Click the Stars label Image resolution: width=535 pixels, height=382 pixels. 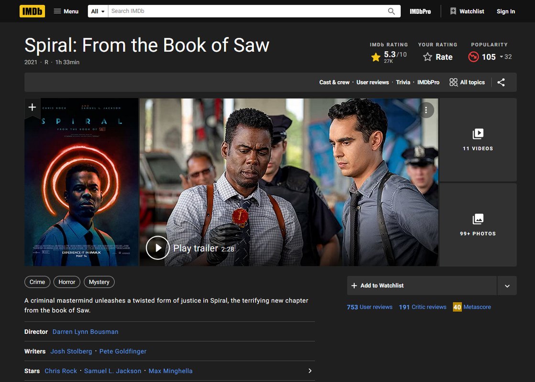[32, 371]
